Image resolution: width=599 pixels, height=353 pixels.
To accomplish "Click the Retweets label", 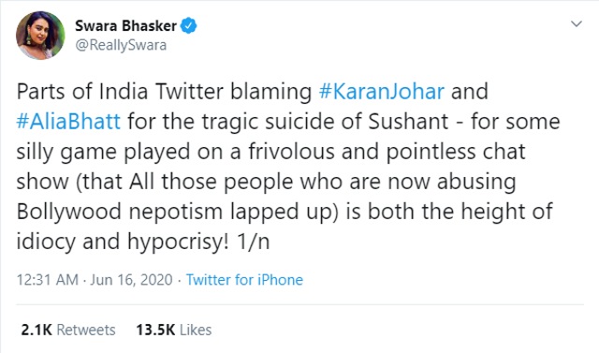I will (x=86, y=331).
